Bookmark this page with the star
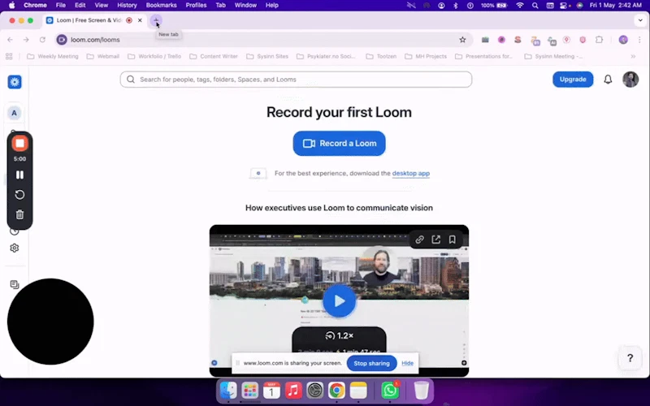 click(x=462, y=40)
